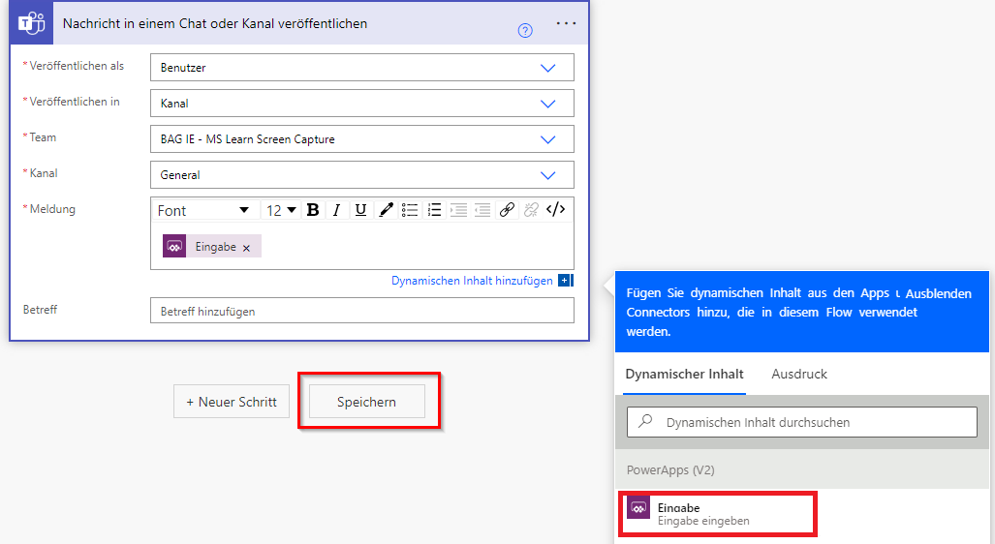Click the PowerApps icon on Eingabe token
995x544 pixels.
coord(174,246)
